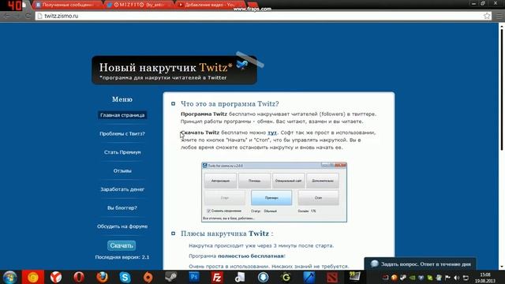Screen dimensions: 505x284
Task: Open Skype from the taskbar
Action: [125, 277]
